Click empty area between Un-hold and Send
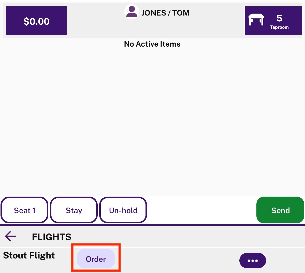Screen dimensions: 305x273 coord(201,210)
